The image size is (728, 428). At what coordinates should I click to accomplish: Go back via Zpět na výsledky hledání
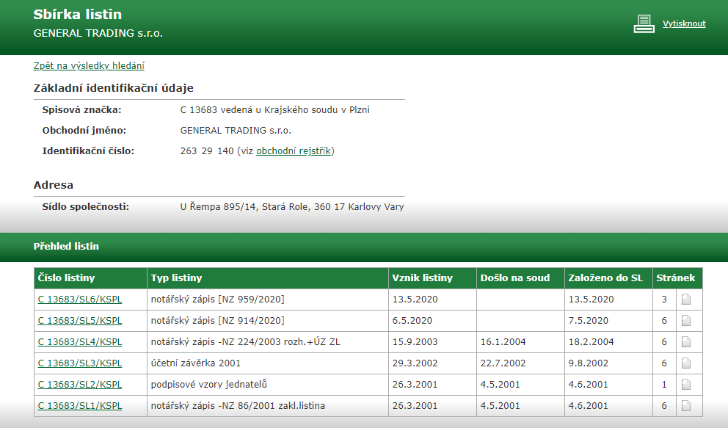89,66
